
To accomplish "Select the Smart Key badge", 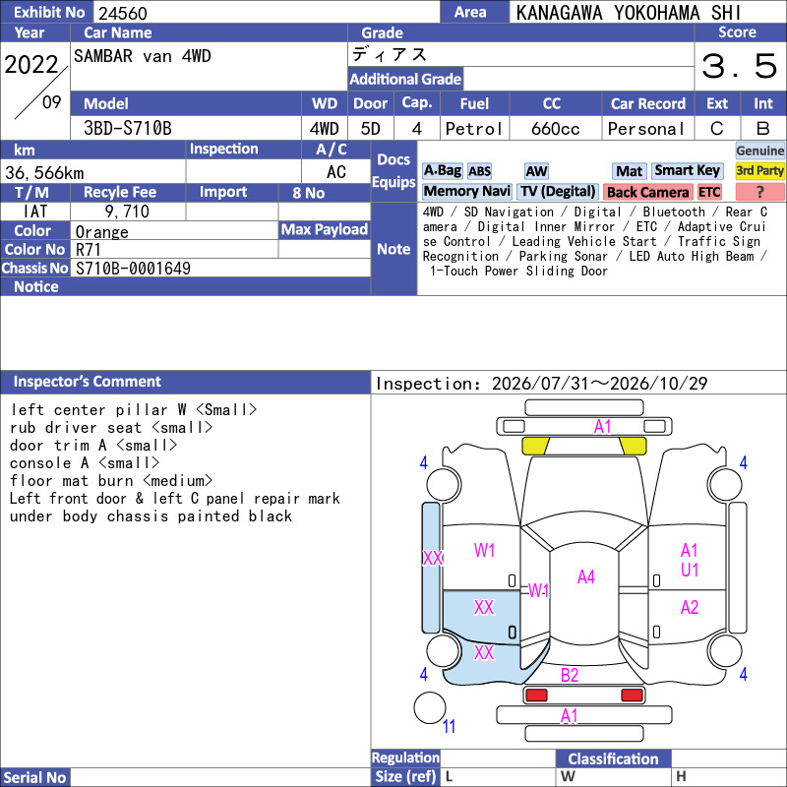I will (x=688, y=171).
